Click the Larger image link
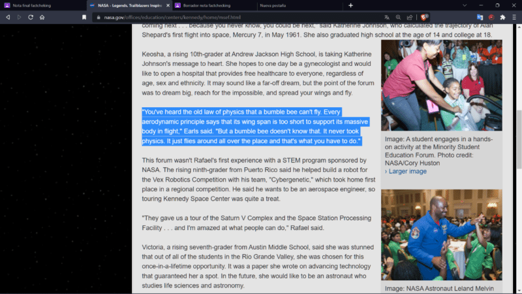 407,171
